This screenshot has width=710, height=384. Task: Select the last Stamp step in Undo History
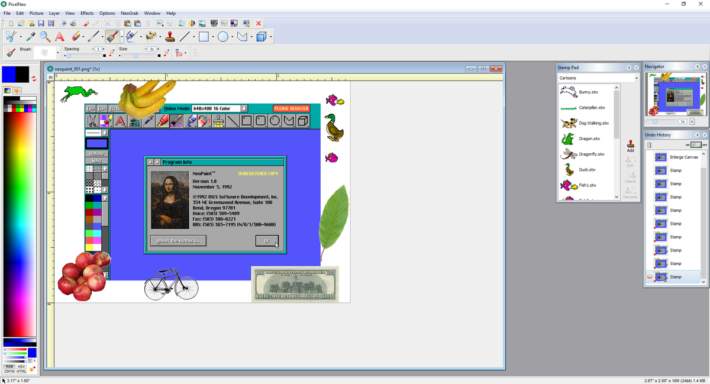(x=674, y=277)
